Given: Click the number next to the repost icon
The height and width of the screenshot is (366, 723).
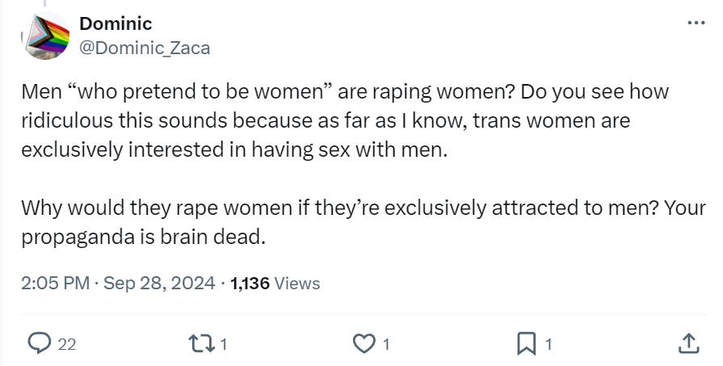Looking at the screenshot, I should (x=224, y=344).
